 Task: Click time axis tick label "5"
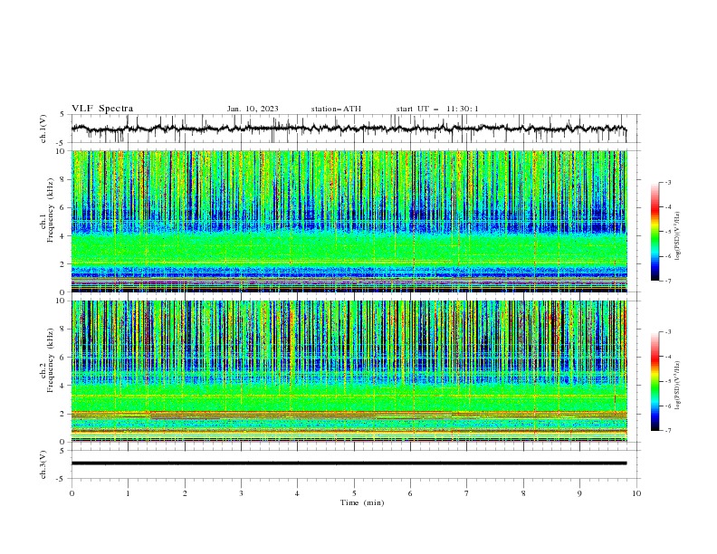point(354,493)
